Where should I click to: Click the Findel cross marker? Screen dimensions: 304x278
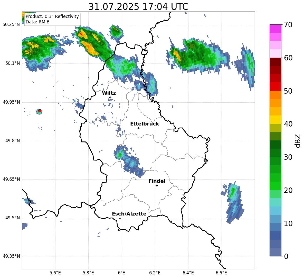tap(157, 186)
